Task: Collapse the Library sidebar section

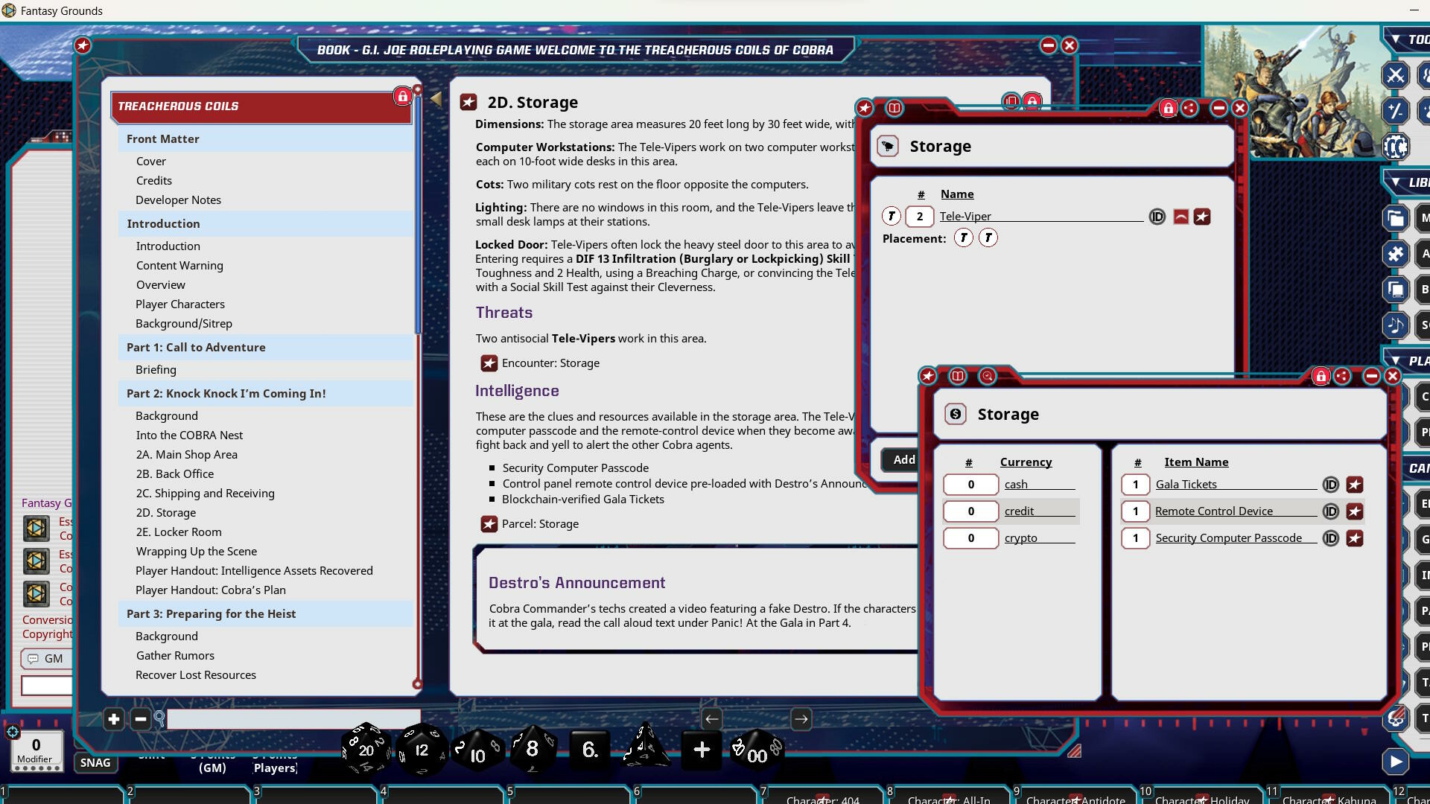Action: pos(1395,182)
